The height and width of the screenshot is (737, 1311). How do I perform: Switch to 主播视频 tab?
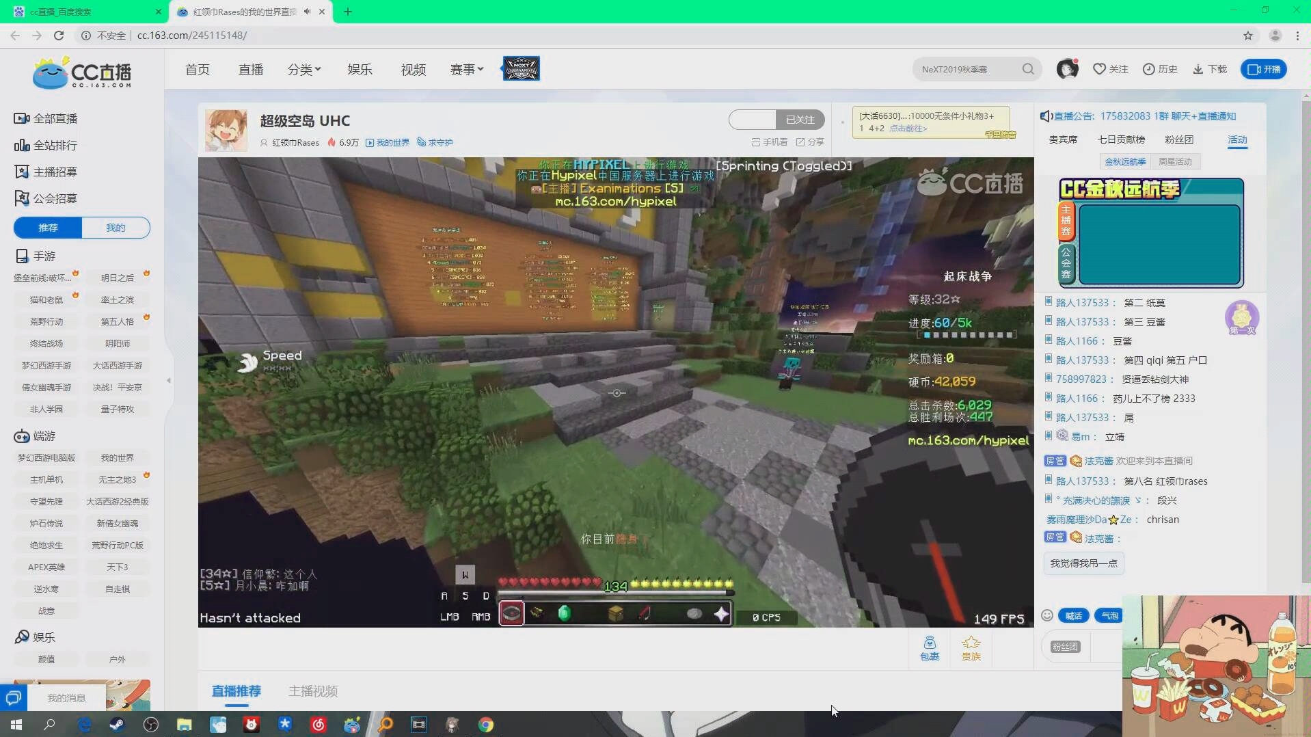pyautogui.click(x=313, y=691)
